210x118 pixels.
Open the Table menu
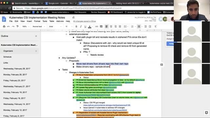(x=52, y=21)
